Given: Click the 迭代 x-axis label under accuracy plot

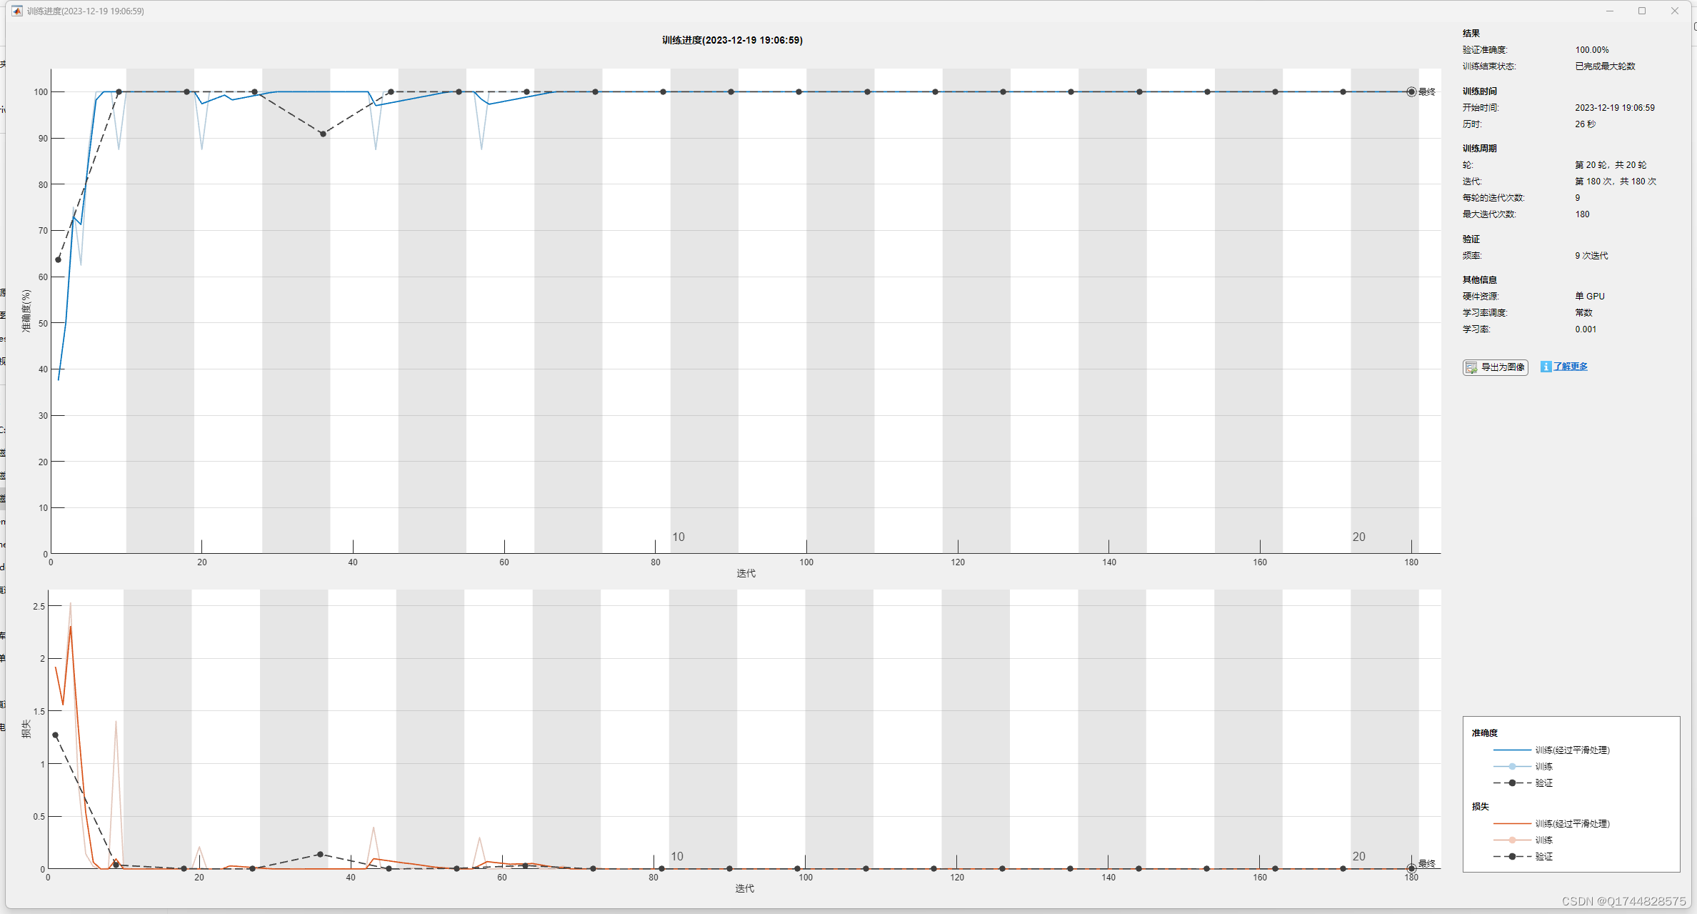Looking at the screenshot, I should pos(746,573).
